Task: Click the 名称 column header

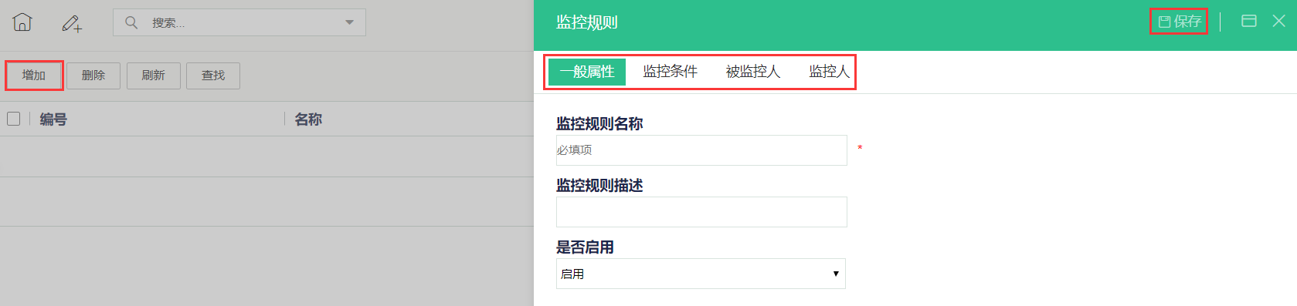Action: tap(308, 119)
